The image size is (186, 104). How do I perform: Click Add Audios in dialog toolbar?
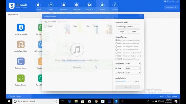[x=50, y=22]
